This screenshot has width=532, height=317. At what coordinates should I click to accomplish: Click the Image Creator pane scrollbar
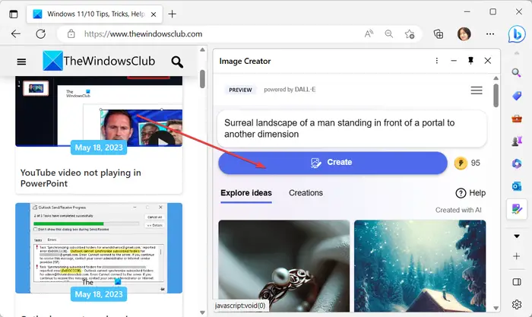(x=496, y=95)
